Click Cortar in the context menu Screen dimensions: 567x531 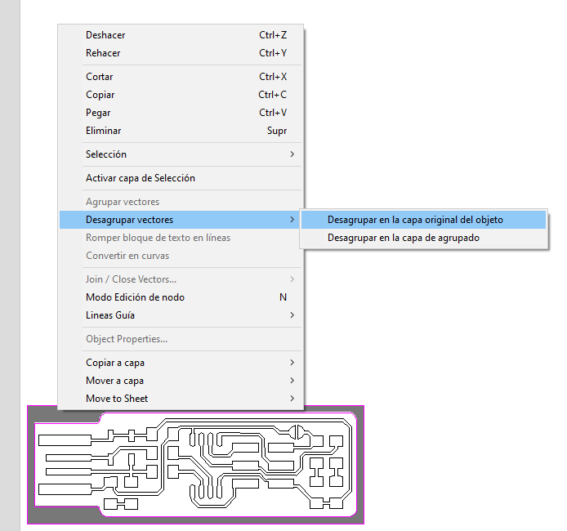click(x=181, y=77)
